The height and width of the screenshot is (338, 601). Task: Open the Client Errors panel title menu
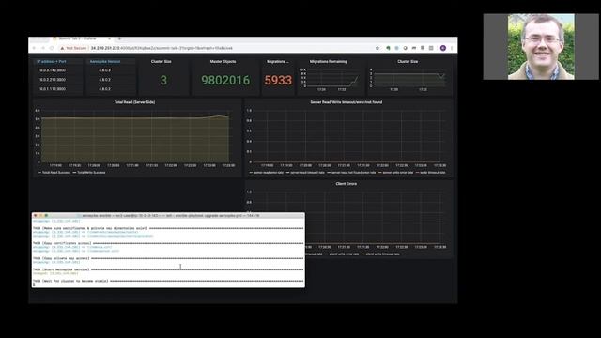pos(347,184)
